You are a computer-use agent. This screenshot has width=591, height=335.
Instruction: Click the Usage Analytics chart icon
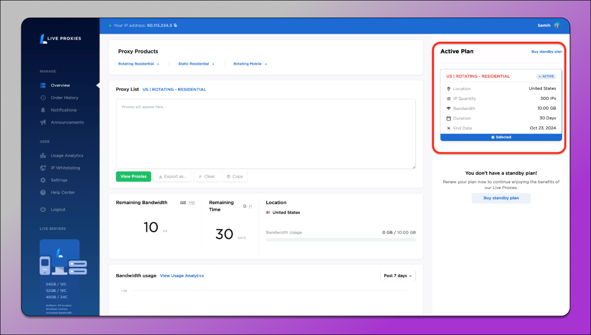[43, 156]
